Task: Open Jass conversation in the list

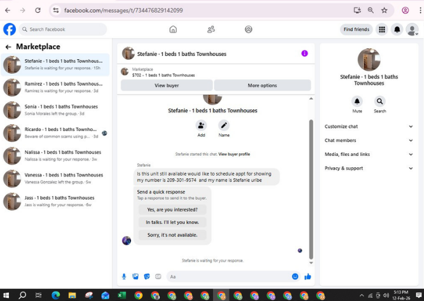Action: point(55,201)
